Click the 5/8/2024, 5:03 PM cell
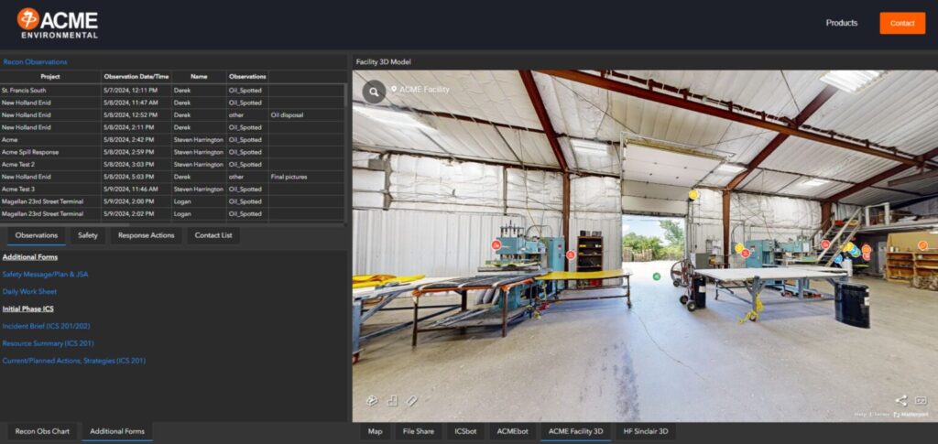 coord(136,177)
